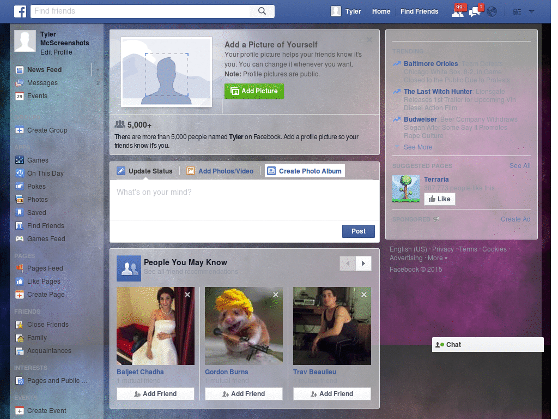Click the Create Event icon
Image resolution: width=558 pixels, height=419 pixels.
point(20,411)
